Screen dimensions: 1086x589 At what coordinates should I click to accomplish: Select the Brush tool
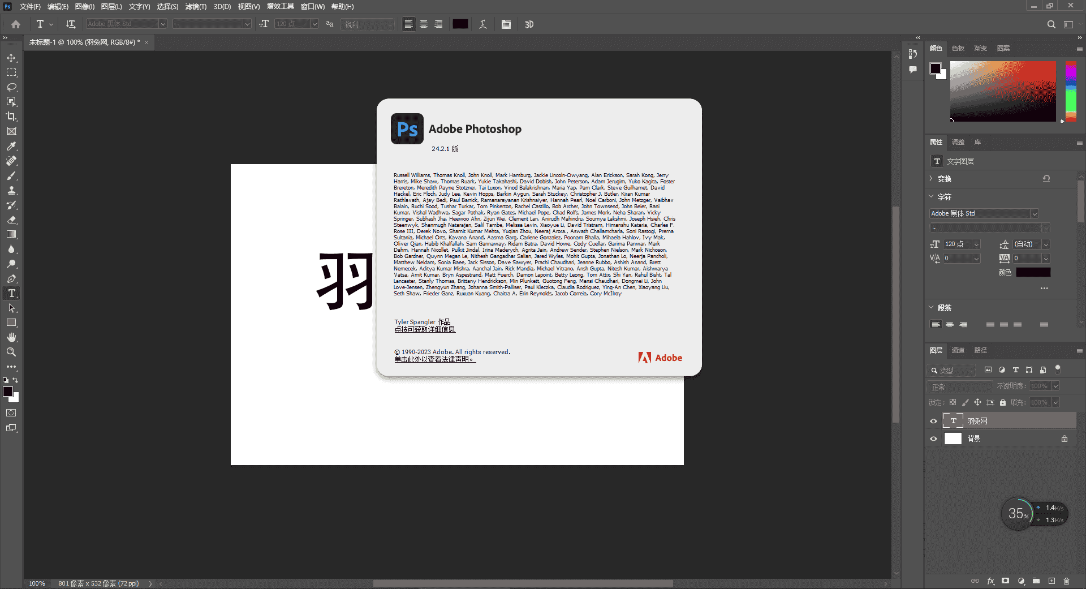tap(11, 176)
